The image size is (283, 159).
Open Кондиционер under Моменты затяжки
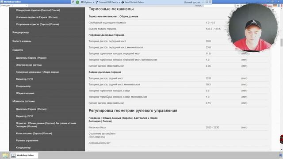click(23, 148)
